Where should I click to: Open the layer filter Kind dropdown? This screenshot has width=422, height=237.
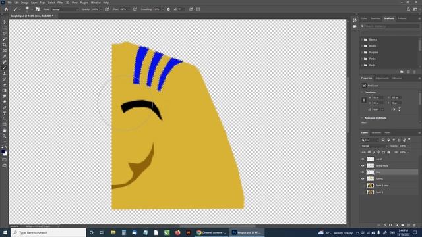tap(370, 140)
